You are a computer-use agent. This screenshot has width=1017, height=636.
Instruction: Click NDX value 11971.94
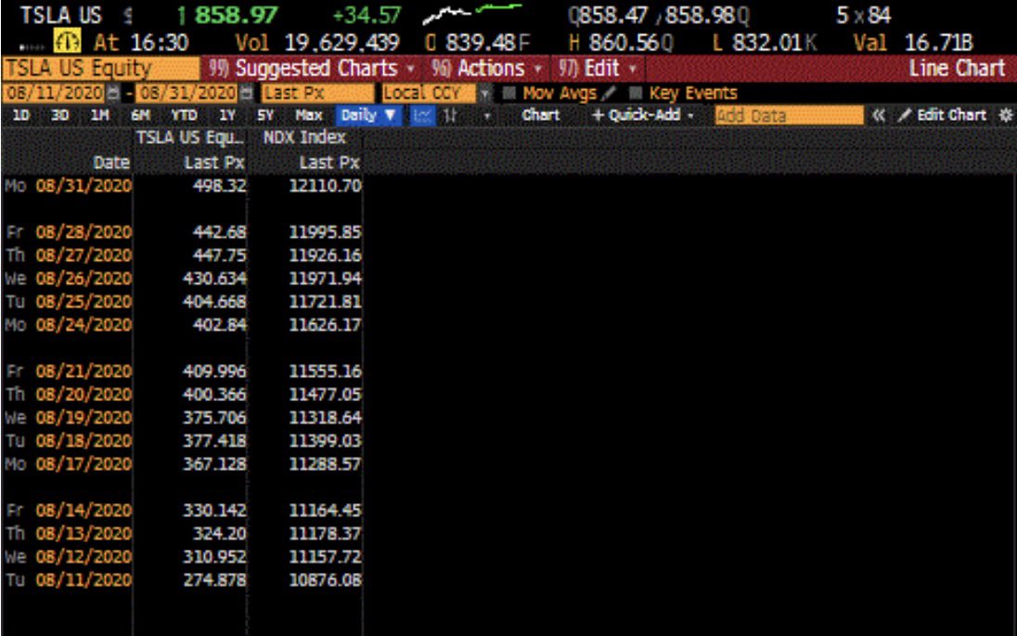click(x=325, y=279)
